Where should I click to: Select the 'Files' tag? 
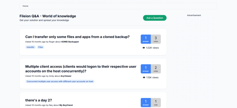tap(40, 47)
